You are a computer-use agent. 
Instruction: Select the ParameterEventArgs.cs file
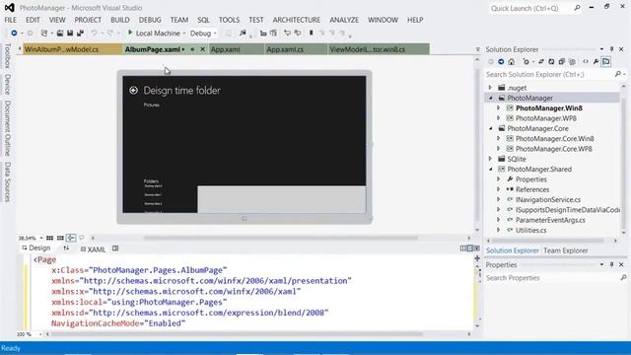click(x=550, y=220)
